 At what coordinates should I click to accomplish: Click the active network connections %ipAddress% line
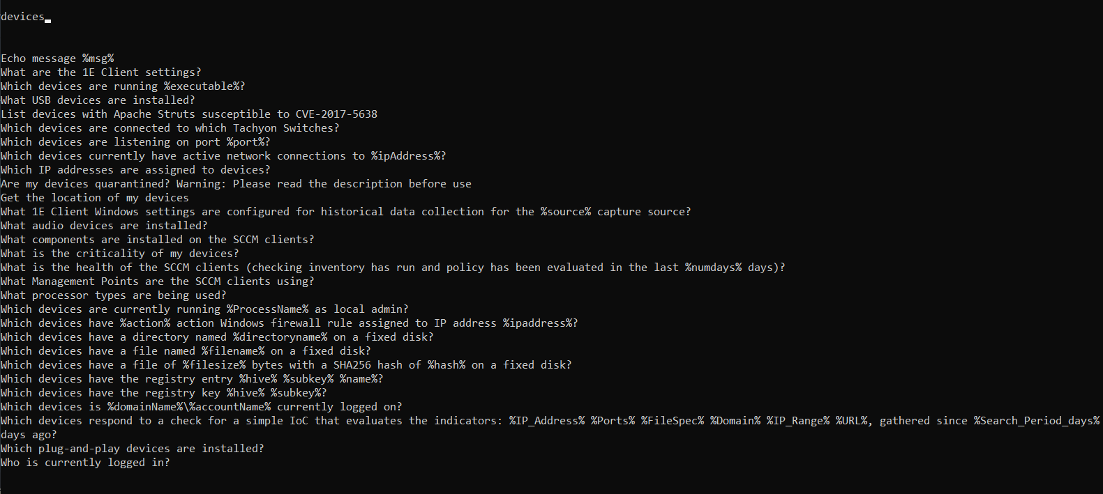[223, 156]
